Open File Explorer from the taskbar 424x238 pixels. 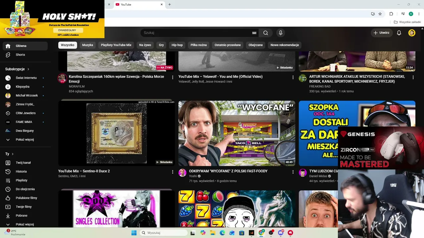click(x=213, y=233)
